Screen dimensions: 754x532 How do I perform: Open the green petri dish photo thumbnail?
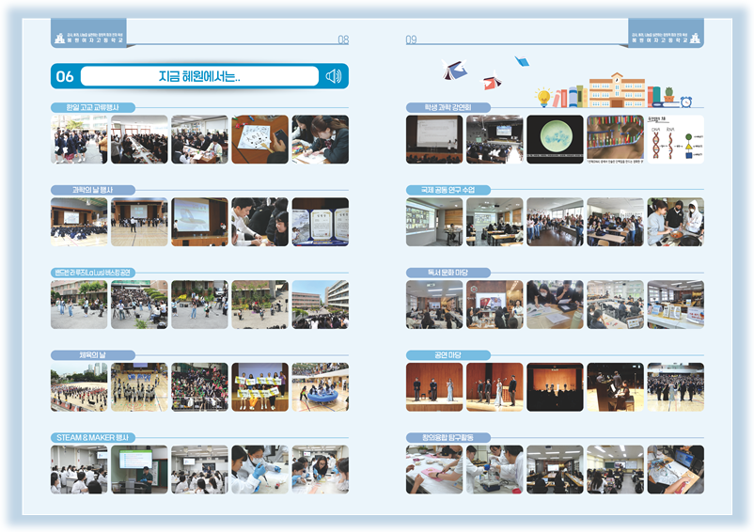pyautogui.click(x=555, y=139)
